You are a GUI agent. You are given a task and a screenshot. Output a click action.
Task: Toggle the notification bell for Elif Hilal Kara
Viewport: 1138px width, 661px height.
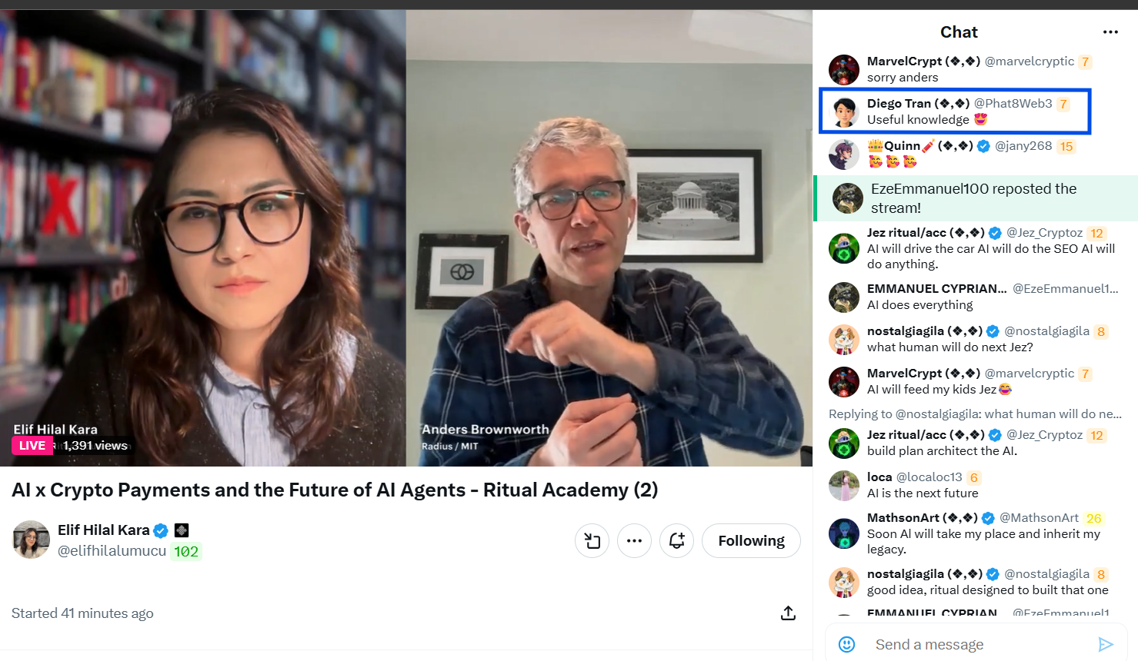click(677, 541)
